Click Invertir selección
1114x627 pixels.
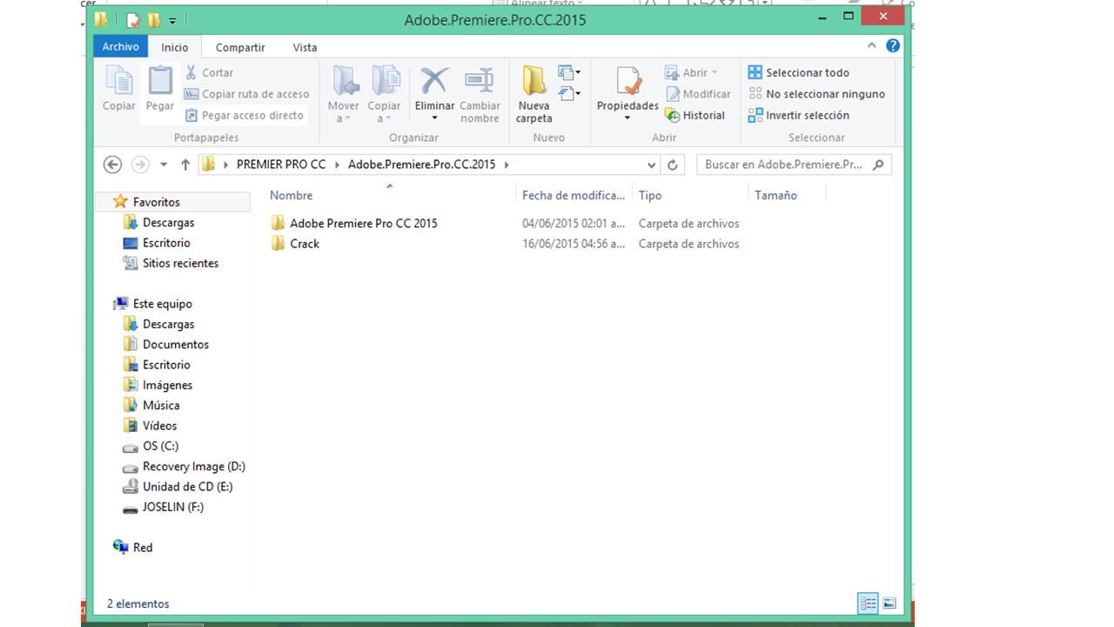point(799,115)
